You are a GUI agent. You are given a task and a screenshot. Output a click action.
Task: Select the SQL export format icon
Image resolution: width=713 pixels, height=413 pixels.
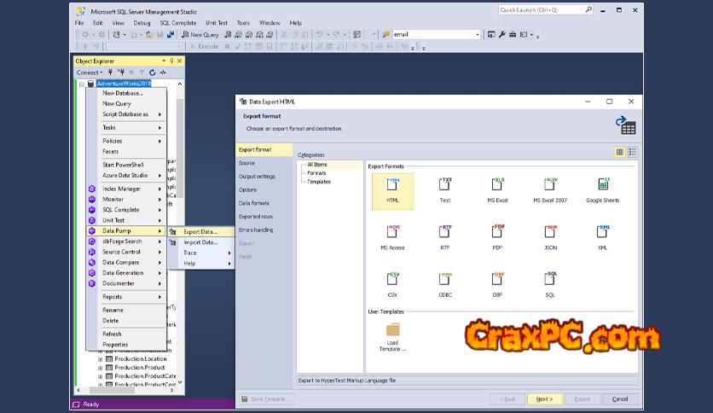pyautogui.click(x=551, y=279)
